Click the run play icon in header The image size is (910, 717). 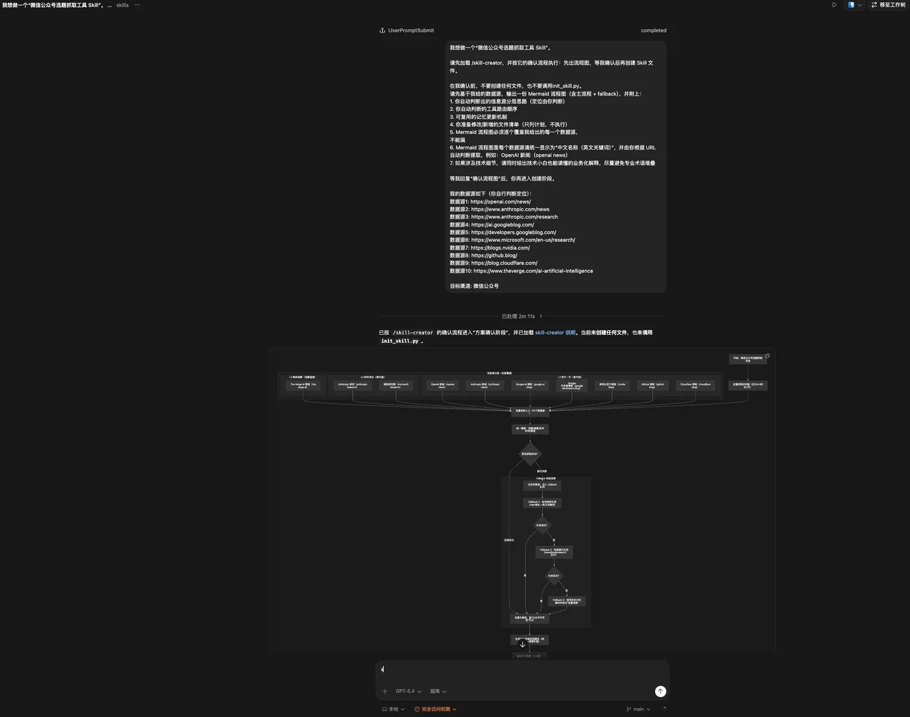(835, 5)
